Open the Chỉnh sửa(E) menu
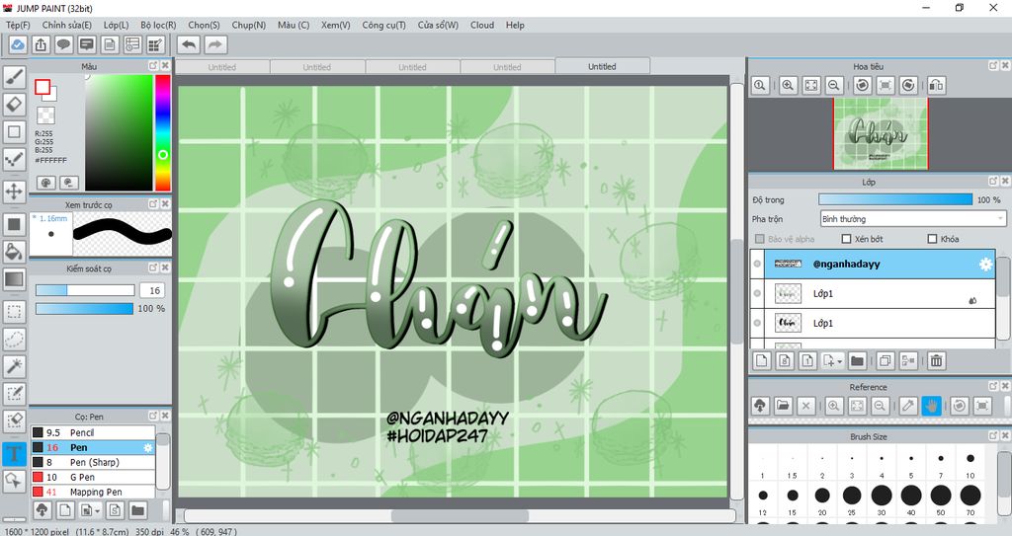This screenshot has height=536, width=1012. pos(67,25)
